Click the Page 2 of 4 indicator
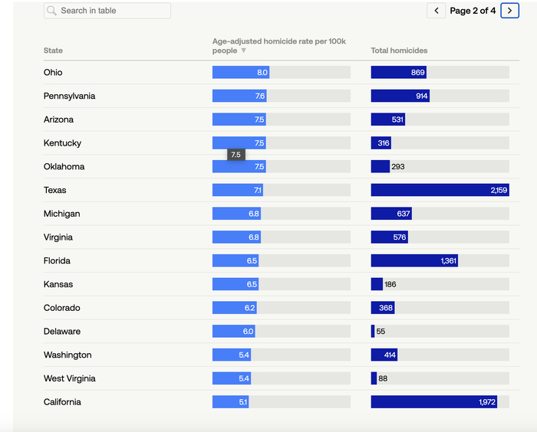 click(x=473, y=11)
